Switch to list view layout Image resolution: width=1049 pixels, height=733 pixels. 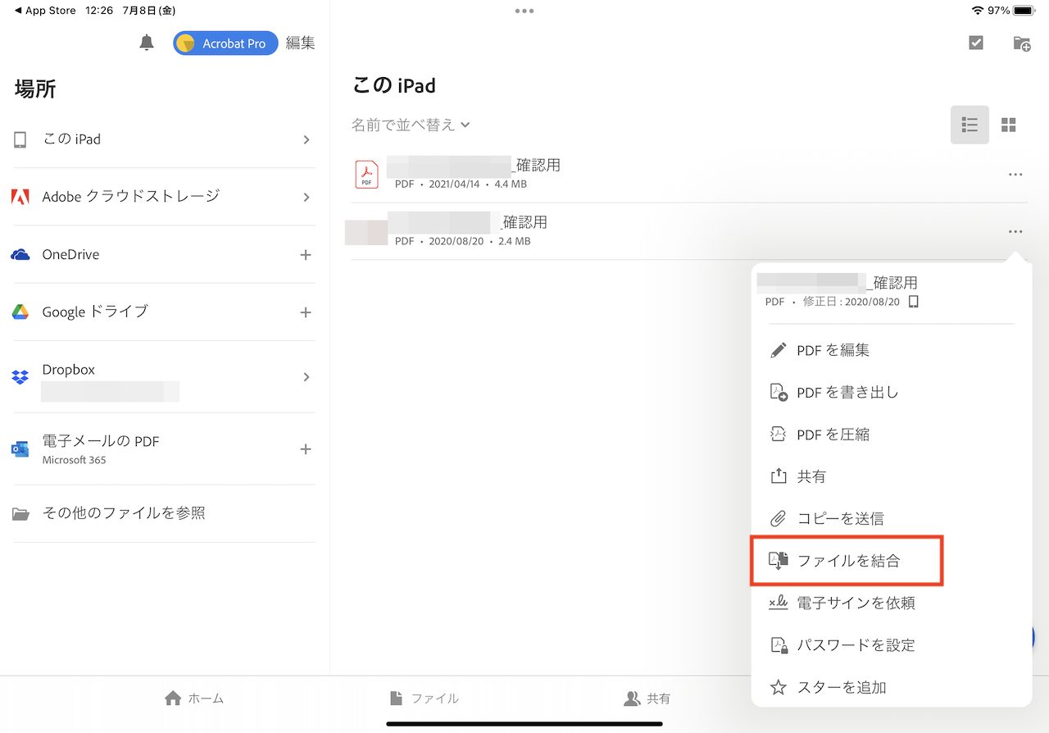(x=970, y=125)
